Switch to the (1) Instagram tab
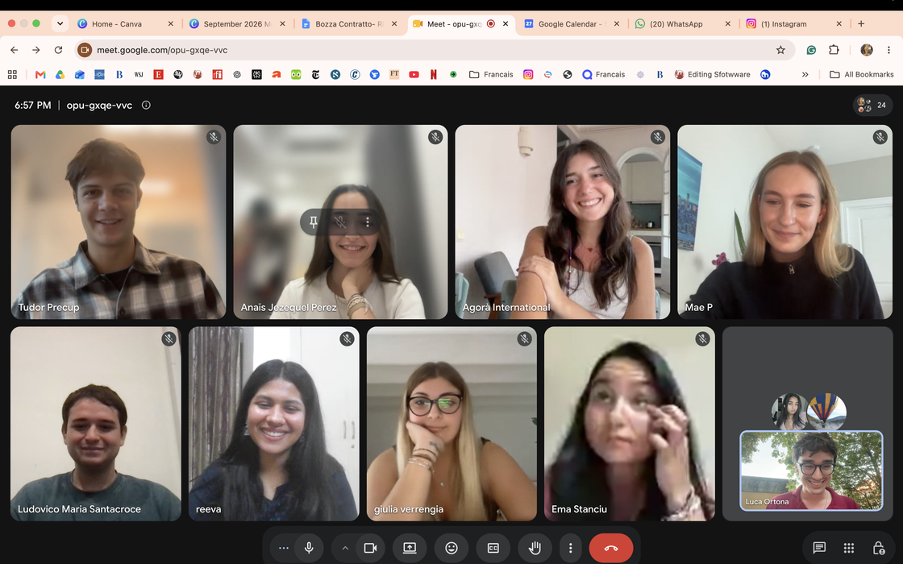This screenshot has width=903, height=564. click(793, 23)
